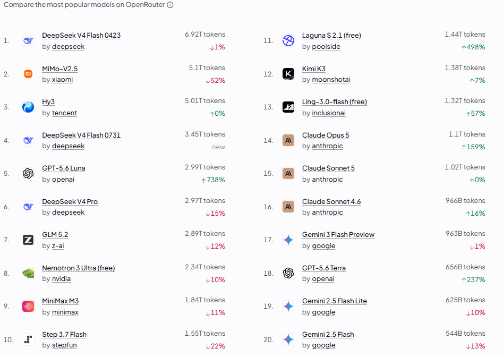503x357 pixels.
Task: Click the Z-ai logo next to GLM 5.2
Action: [x=28, y=240]
